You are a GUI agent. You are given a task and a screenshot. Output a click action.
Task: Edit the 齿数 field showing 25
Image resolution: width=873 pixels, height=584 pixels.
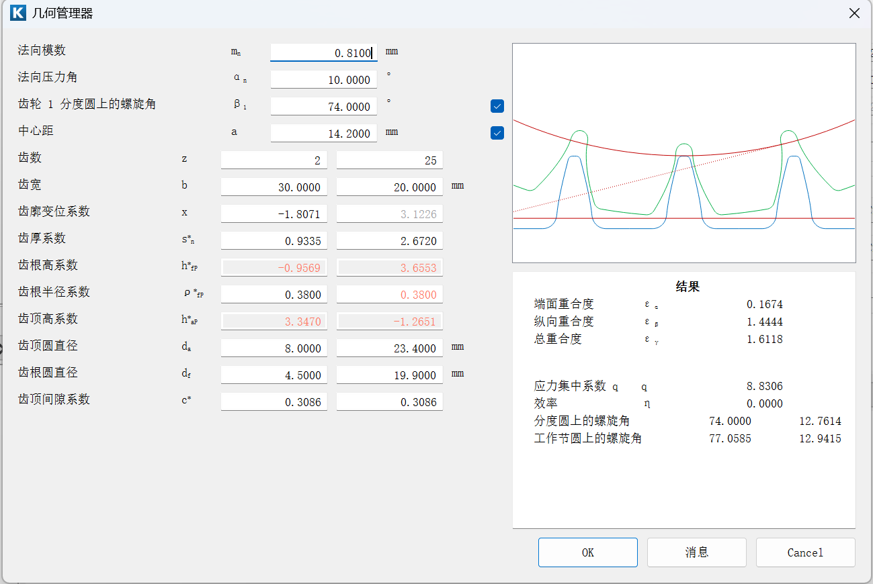coord(389,160)
